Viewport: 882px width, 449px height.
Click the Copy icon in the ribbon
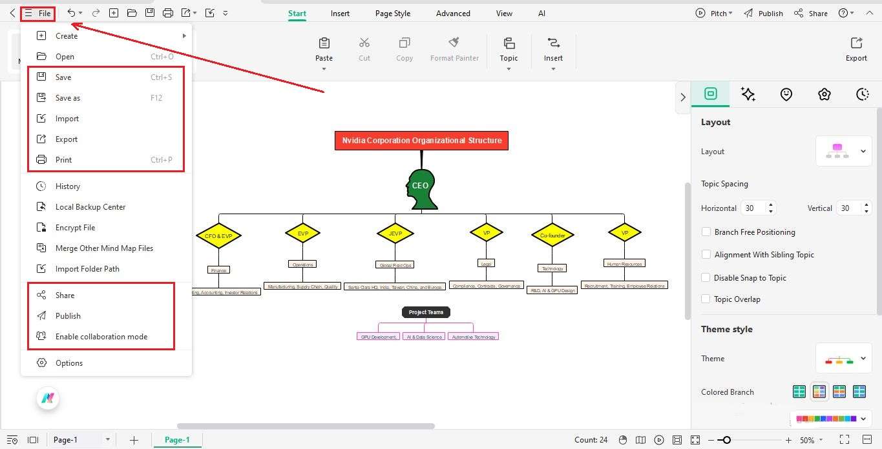(404, 43)
